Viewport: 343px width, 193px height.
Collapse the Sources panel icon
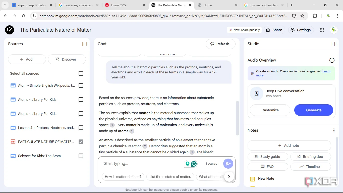point(85,44)
